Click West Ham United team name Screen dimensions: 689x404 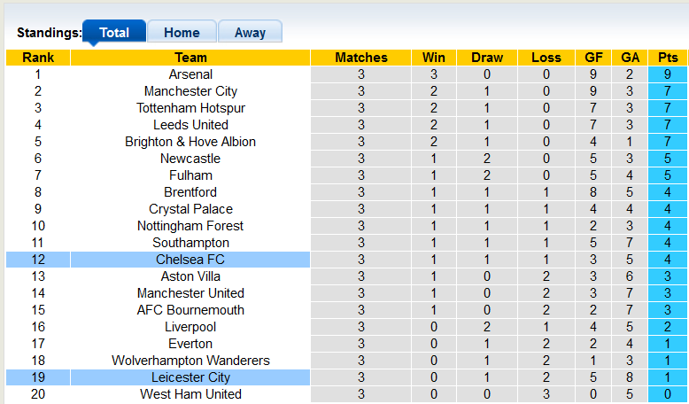190,394
